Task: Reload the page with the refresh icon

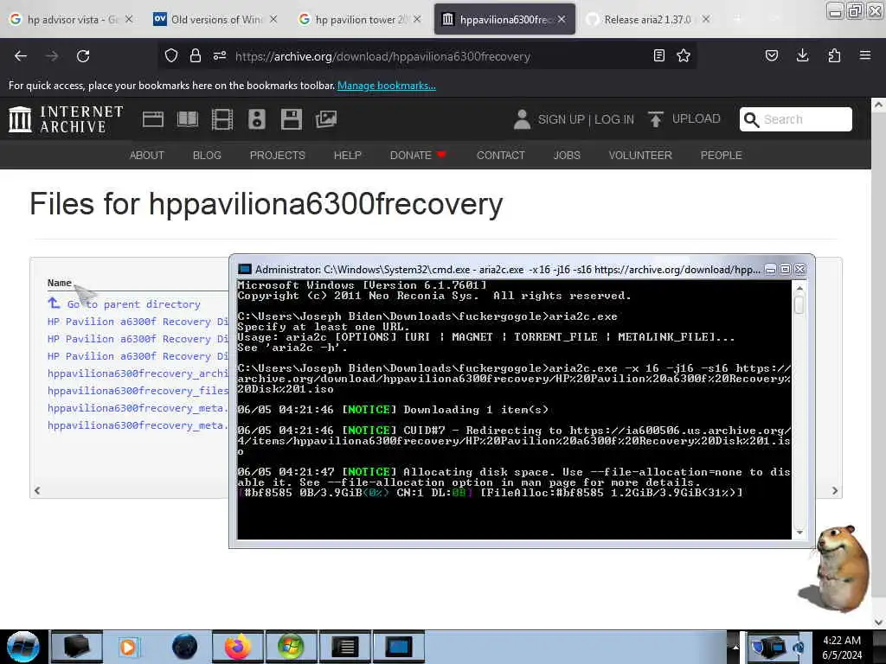Action: [83, 56]
